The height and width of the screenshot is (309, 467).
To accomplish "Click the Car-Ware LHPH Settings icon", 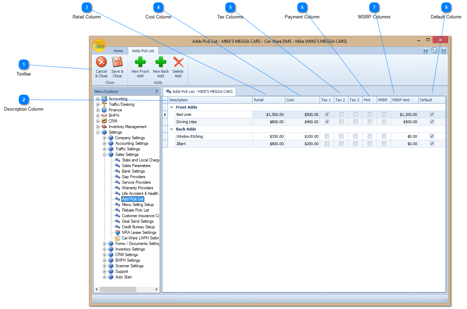I will [118, 238].
